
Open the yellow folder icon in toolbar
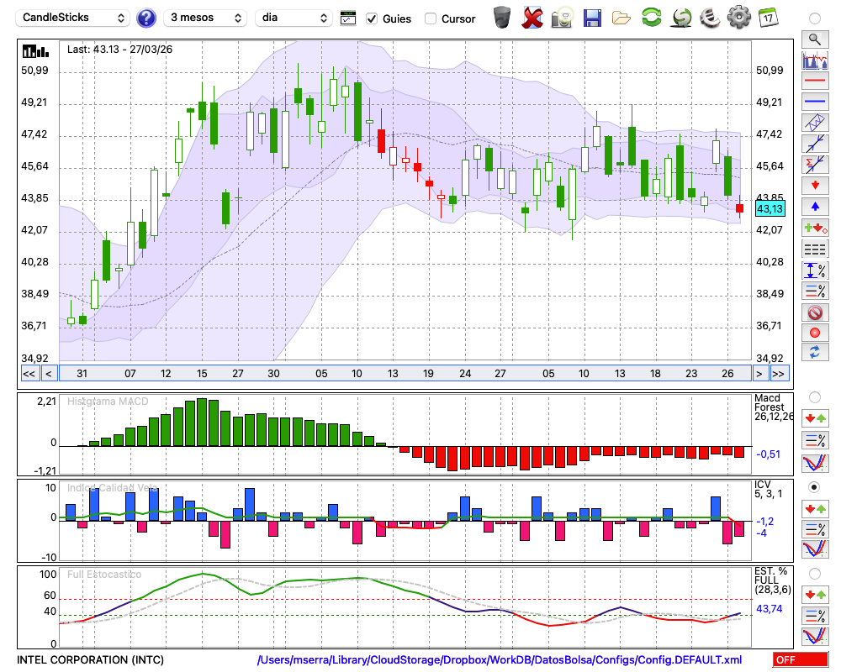[x=621, y=18]
